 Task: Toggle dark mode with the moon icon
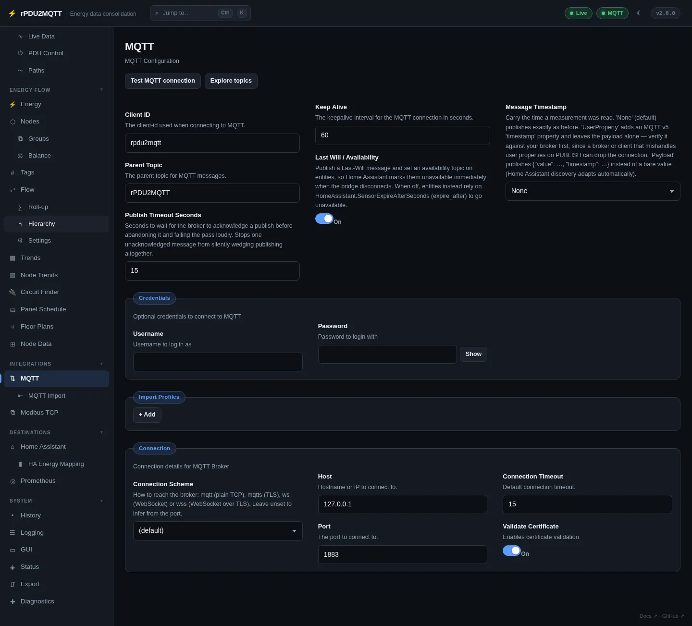(639, 13)
